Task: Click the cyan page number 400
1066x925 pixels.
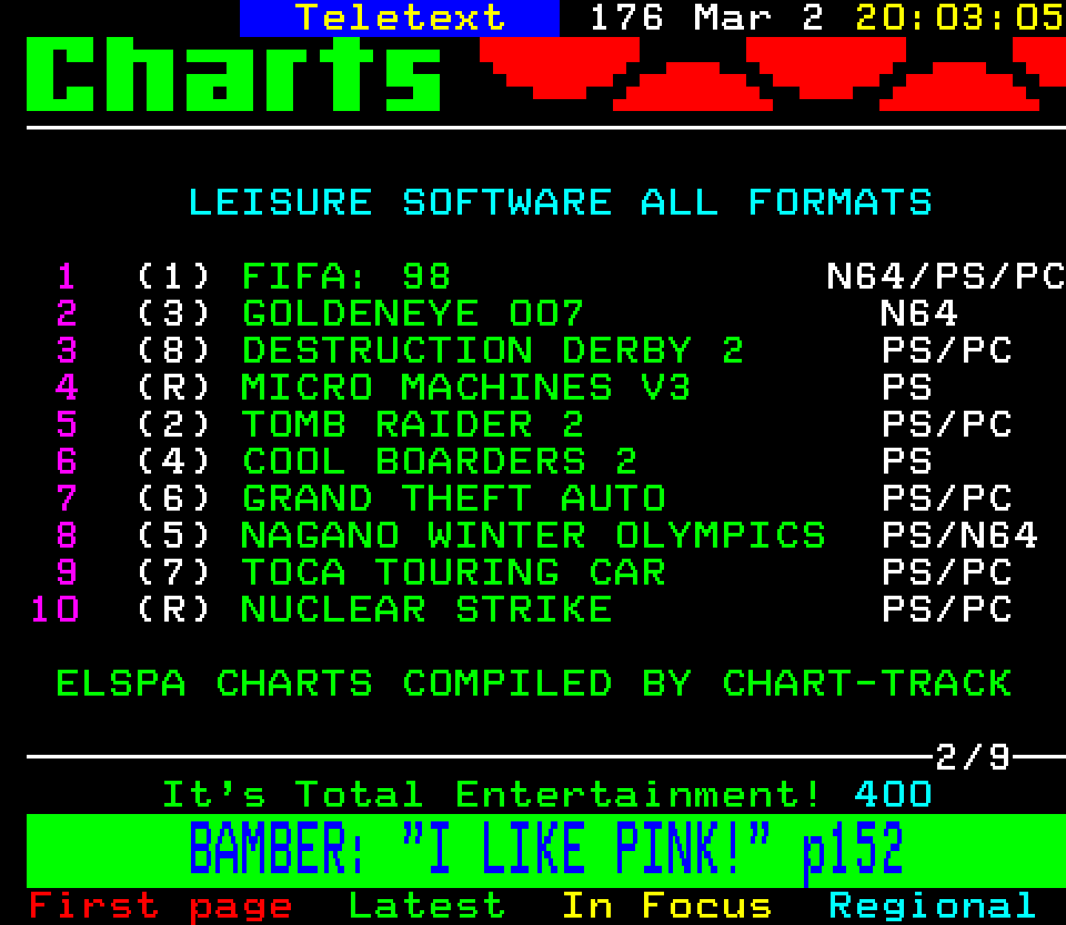Action: [893, 795]
